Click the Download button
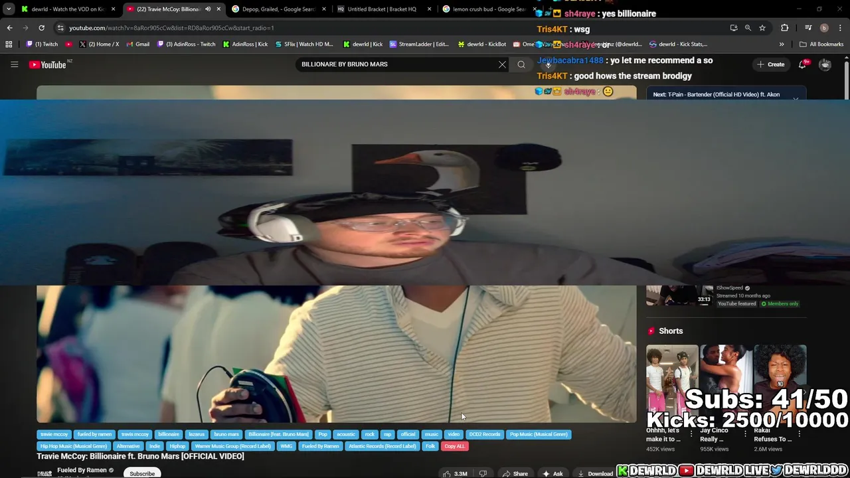Viewport: 850px width, 478px height. tap(594, 473)
